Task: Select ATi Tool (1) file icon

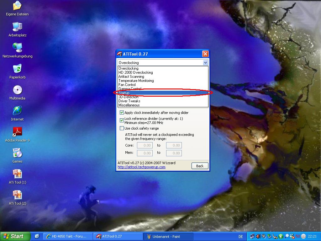Action: (18, 177)
